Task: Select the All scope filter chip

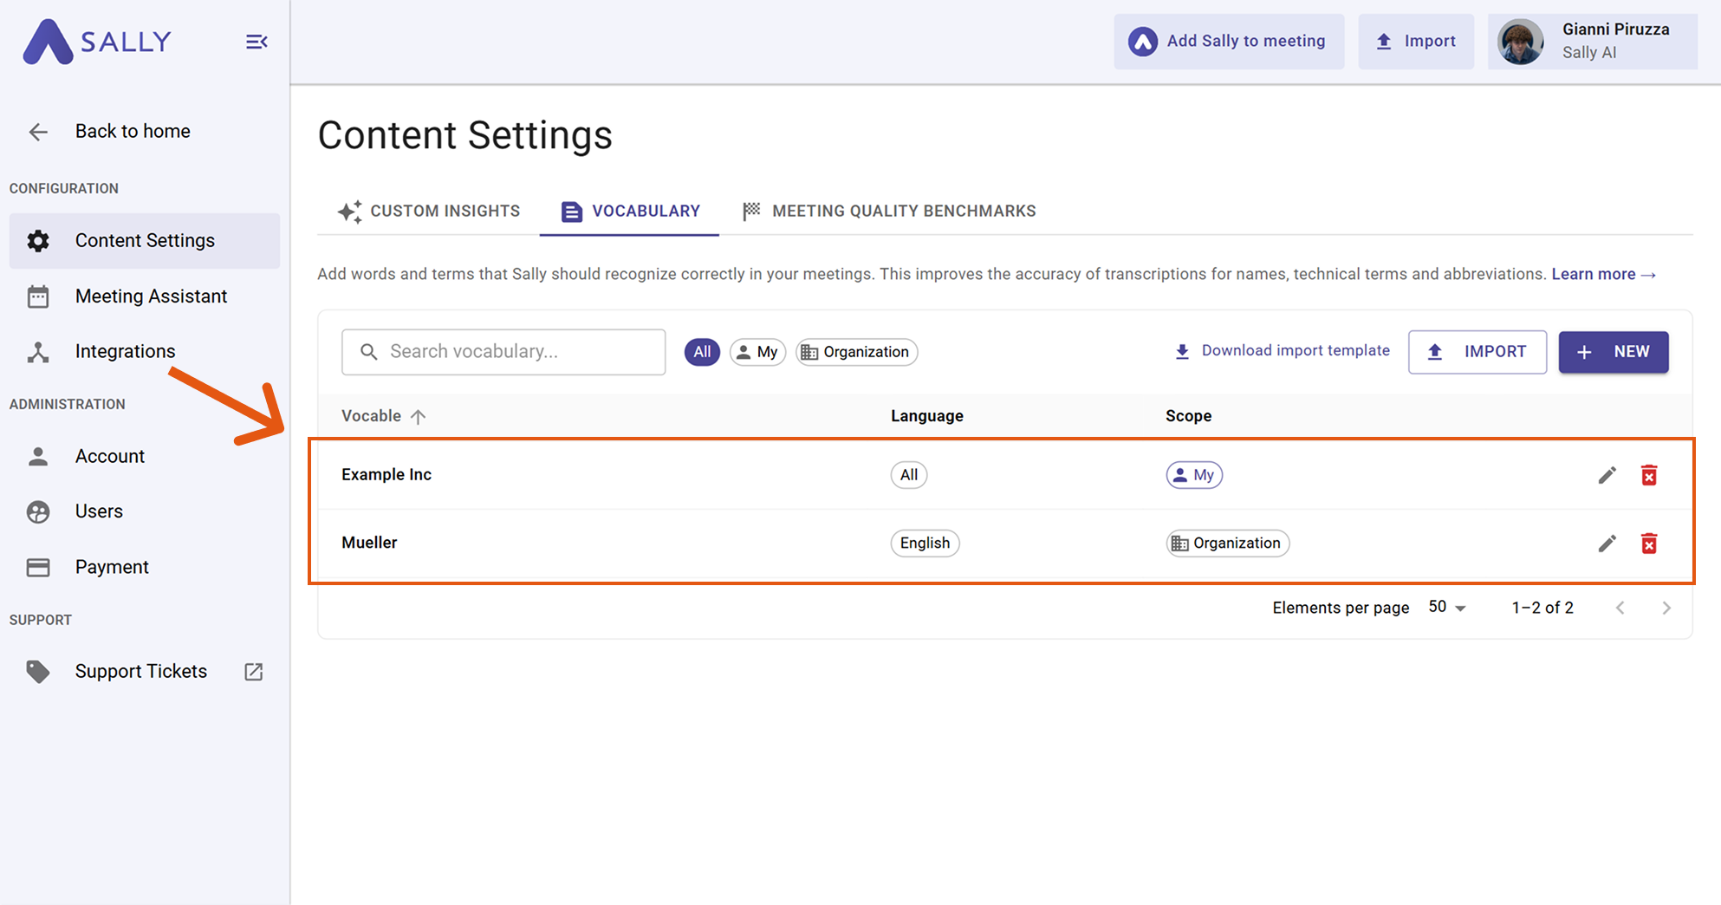Action: click(x=701, y=352)
